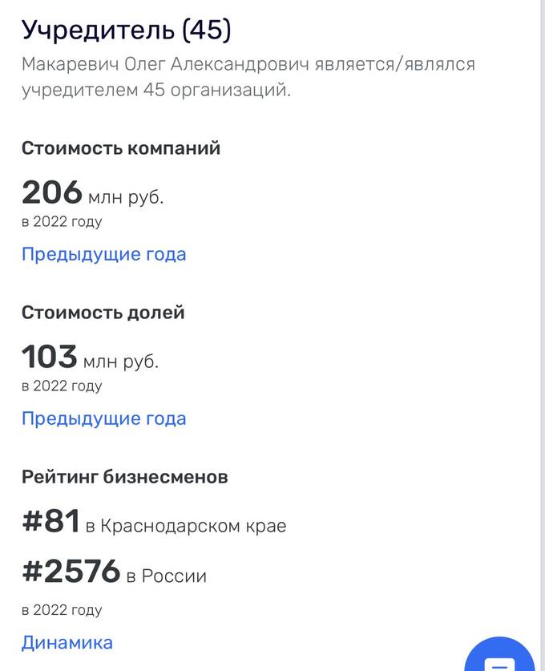Click the Учредитель (45) heading
Viewport: 545px width, 671px height.
pyautogui.click(x=126, y=30)
